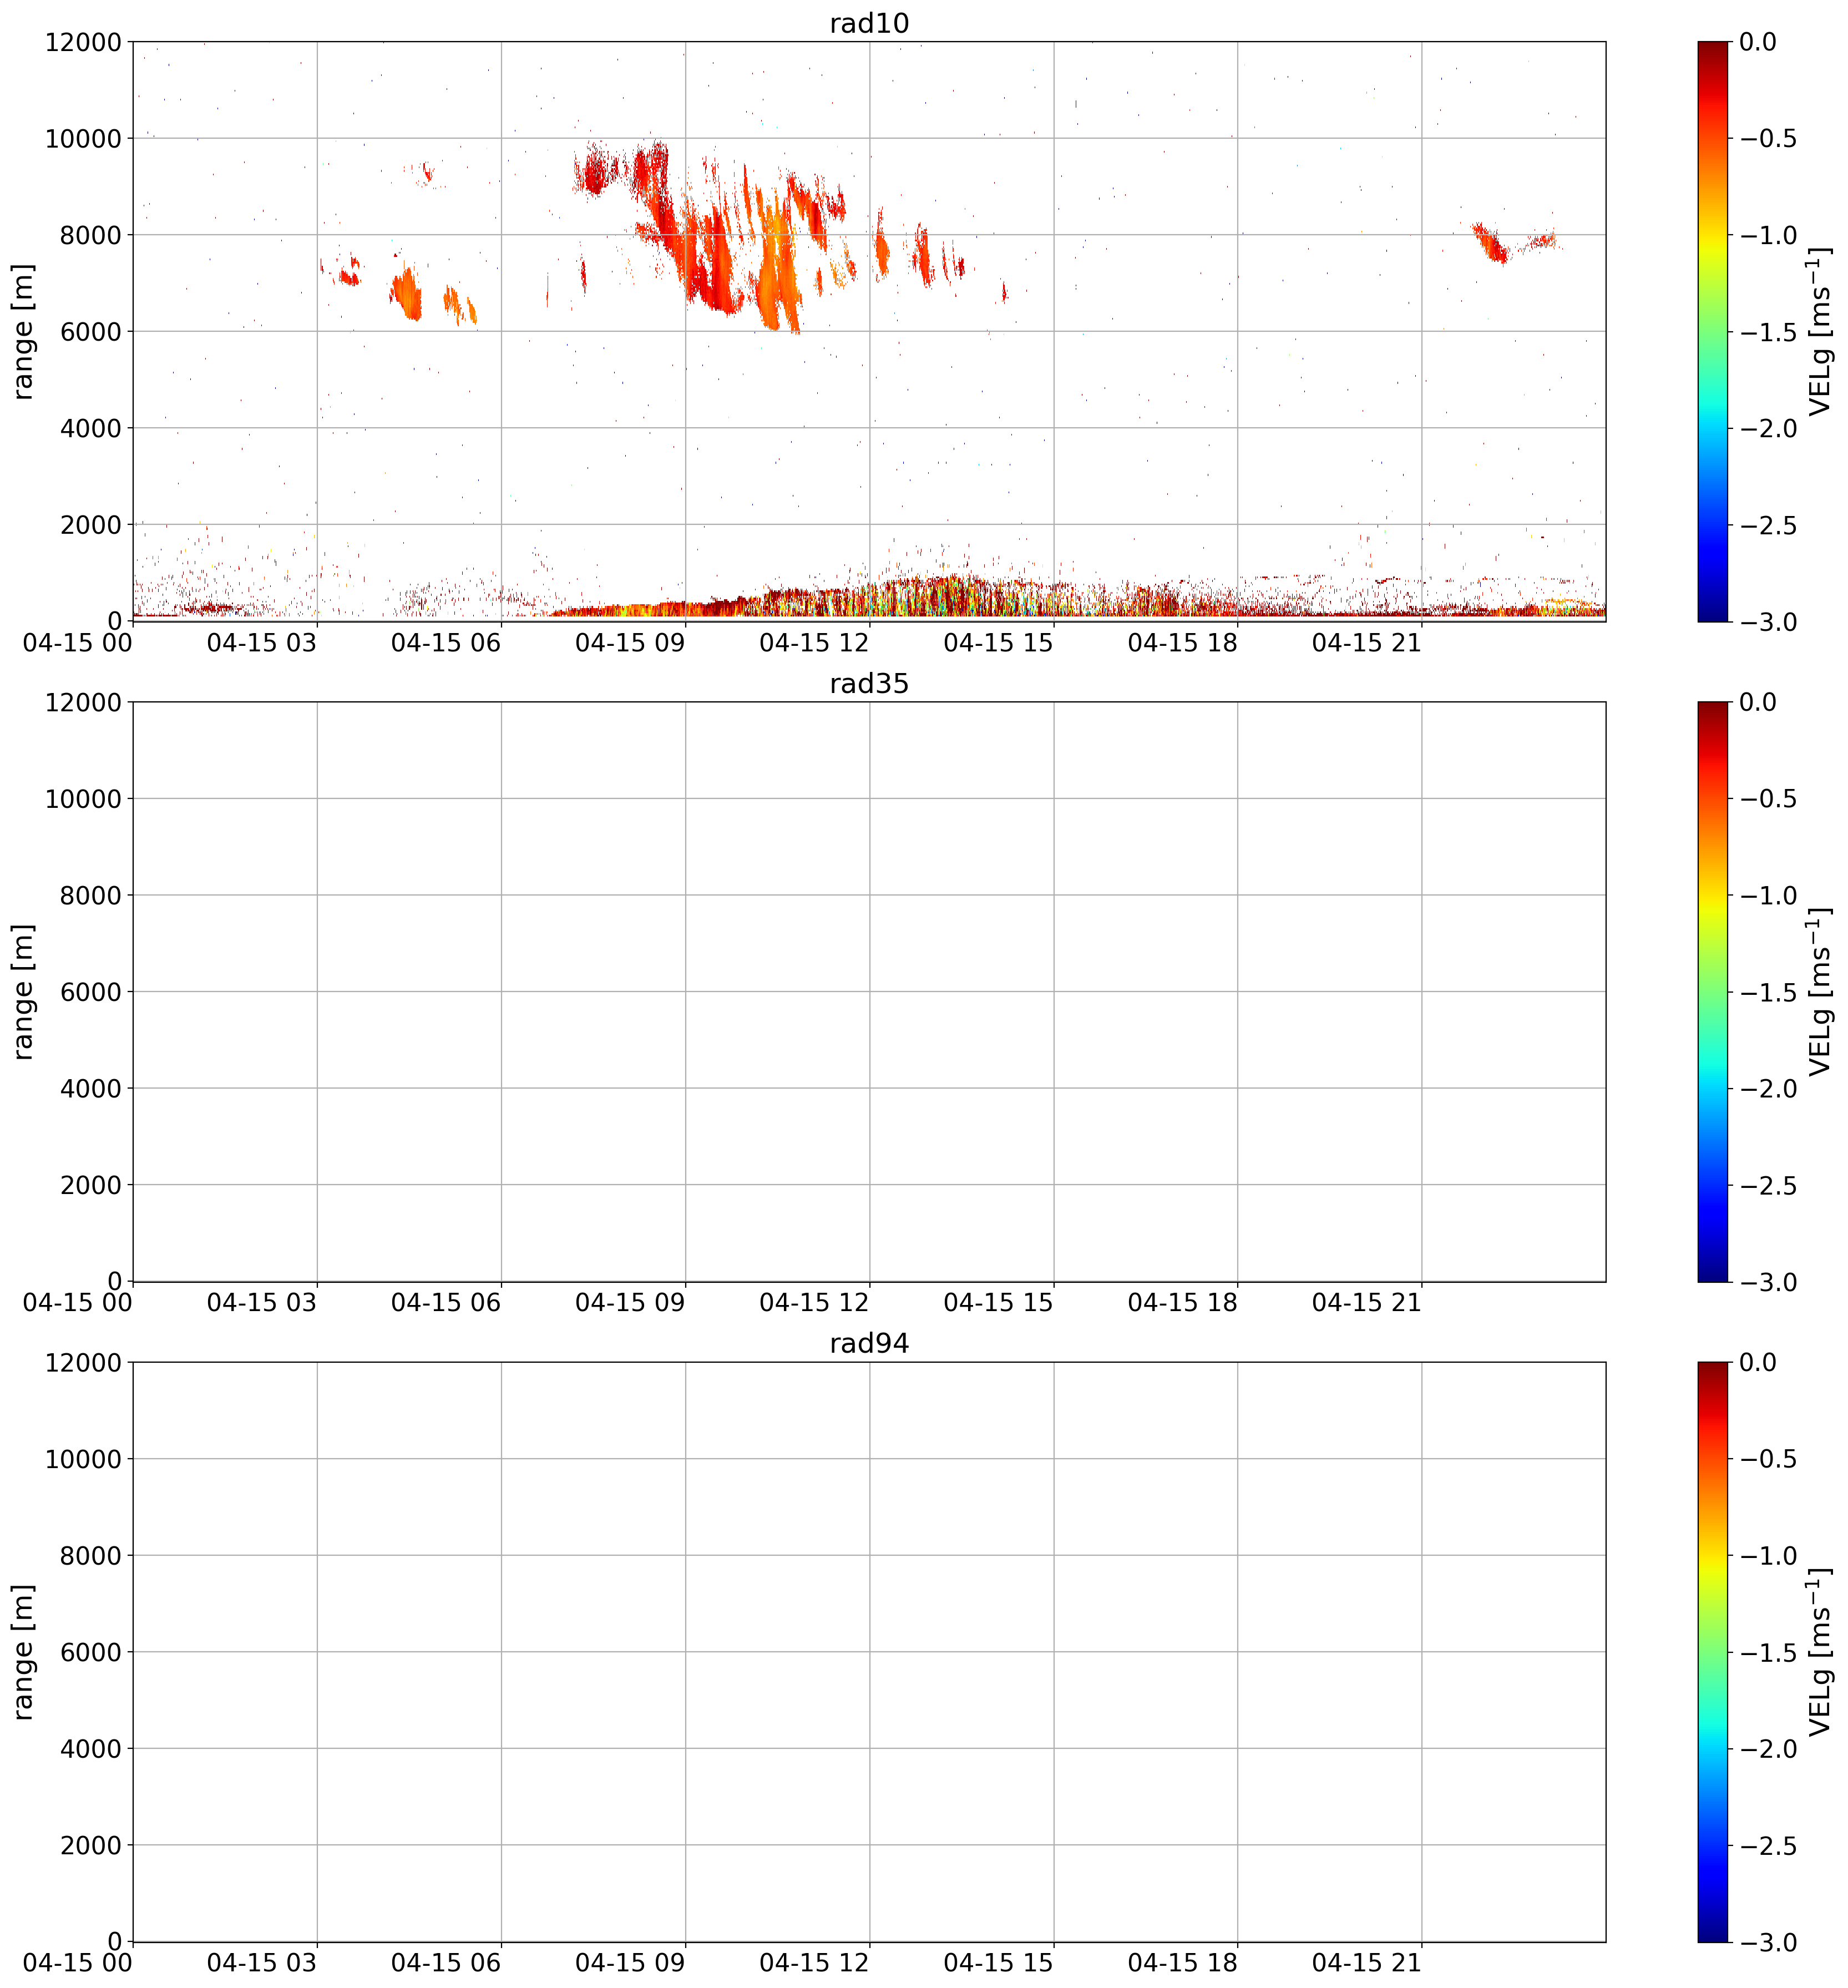Viewport: 1848px width, 1988px height.
Task: Click the '−0.5' tick on rad10 colorbar
Action: coord(1767,138)
